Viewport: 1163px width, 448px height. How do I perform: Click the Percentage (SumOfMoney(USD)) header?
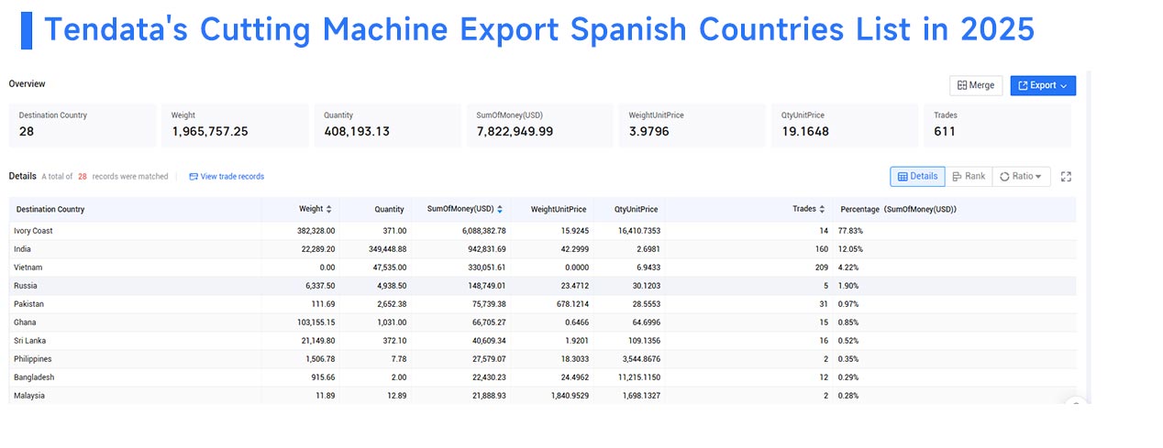898,209
